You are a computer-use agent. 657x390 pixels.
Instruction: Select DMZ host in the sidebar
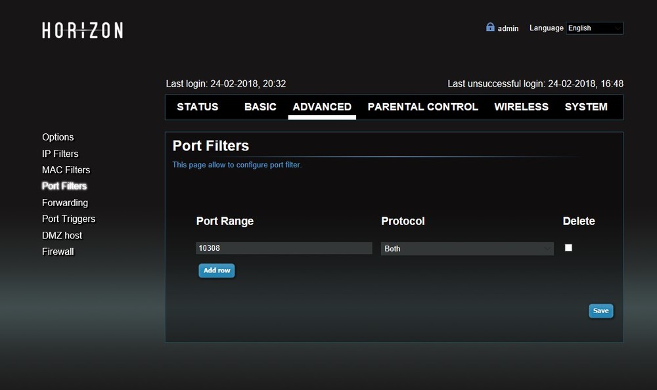pyautogui.click(x=62, y=235)
